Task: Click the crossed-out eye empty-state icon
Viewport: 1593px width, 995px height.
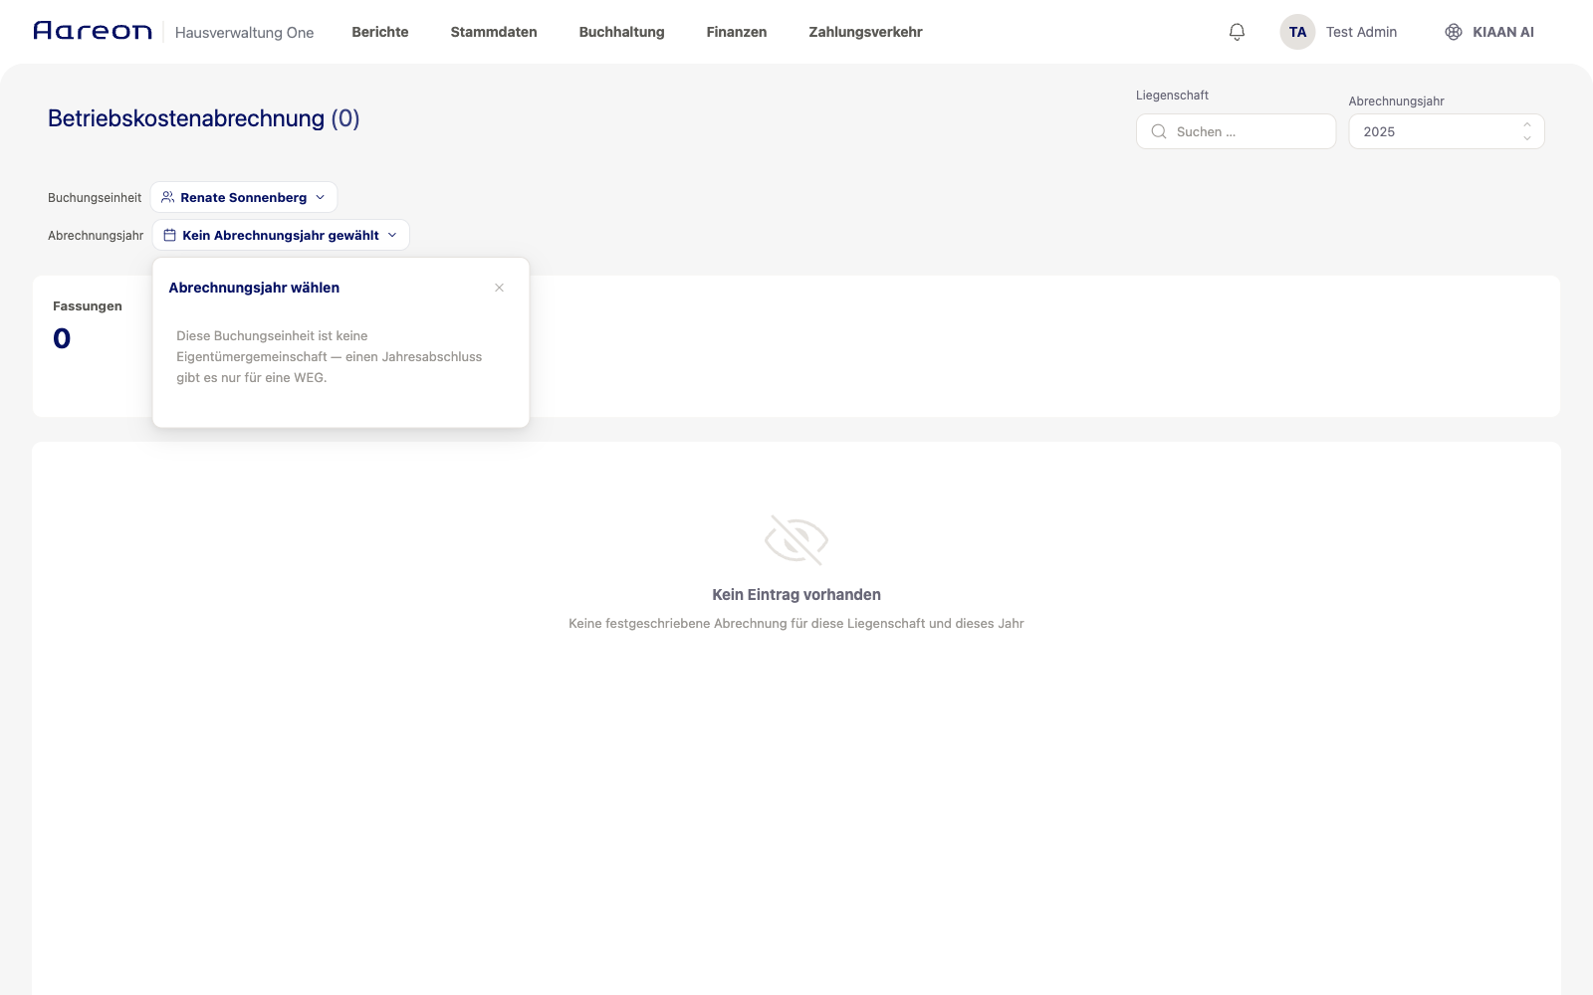Action: 796,540
